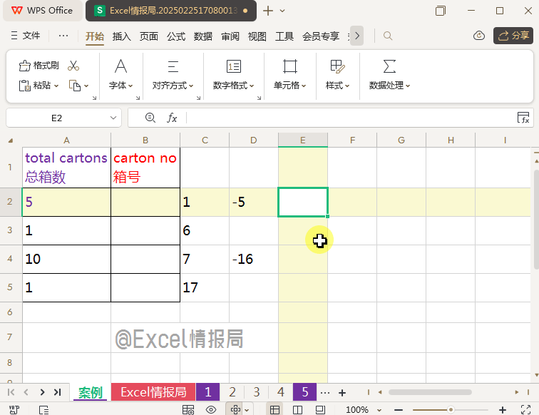539x415 pixels.
Task: Click the cloud sync icon near Share
Action: (479, 36)
